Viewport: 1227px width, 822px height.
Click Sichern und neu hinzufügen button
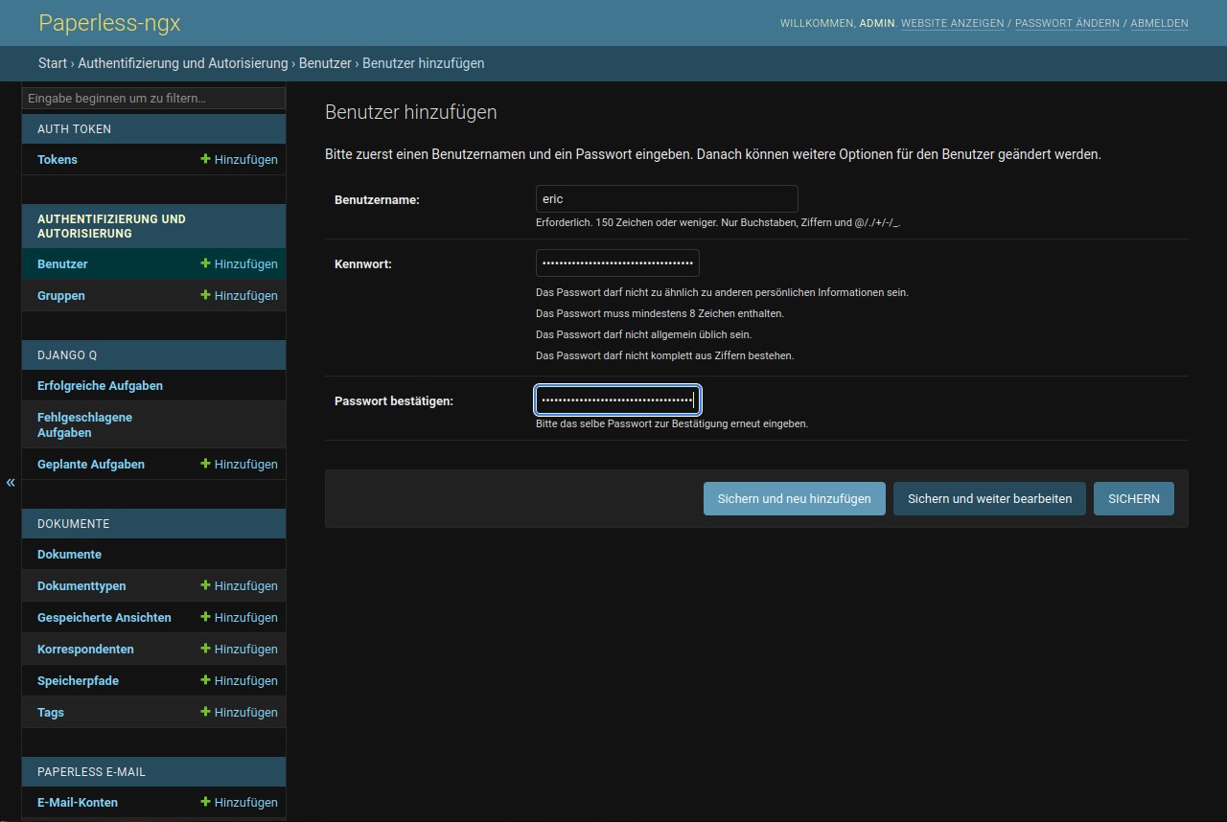pos(794,499)
